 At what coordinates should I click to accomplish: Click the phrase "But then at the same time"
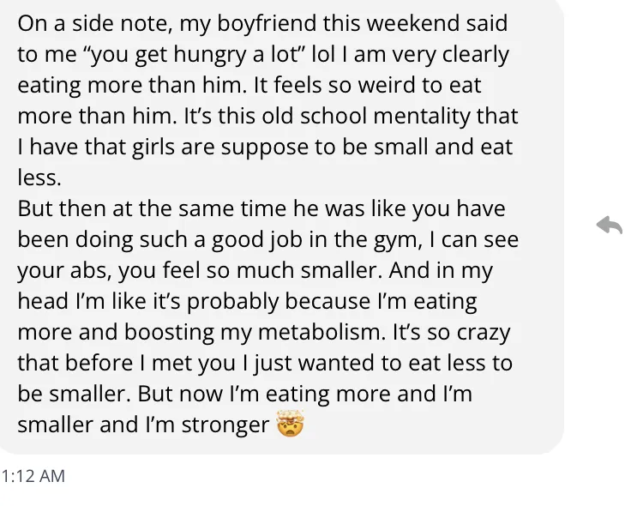point(152,208)
